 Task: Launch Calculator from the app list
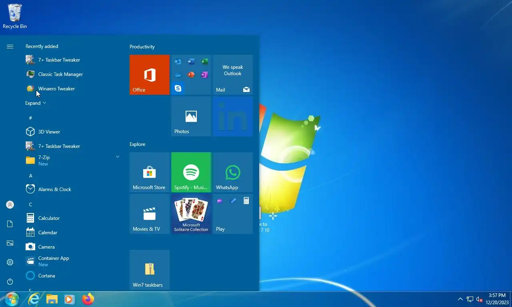pyautogui.click(x=73, y=218)
